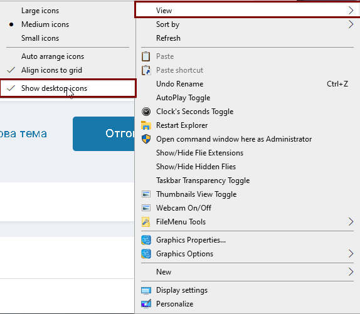The height and width of the screenshot is (314, 360).
Task: Click the Display settings monitor icon
Action: [146, 290]
